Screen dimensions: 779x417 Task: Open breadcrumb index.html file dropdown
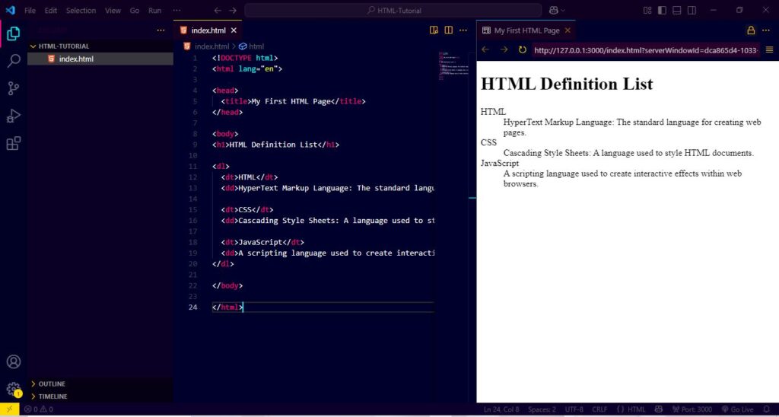pos(206,46)
